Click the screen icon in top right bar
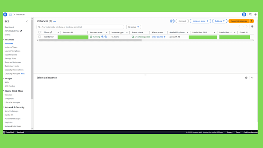 click(250, 14)
